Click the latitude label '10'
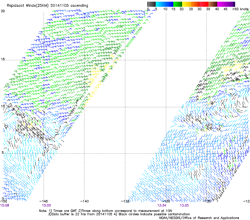This screenshot has height=220, width=250. coord(3,106)
